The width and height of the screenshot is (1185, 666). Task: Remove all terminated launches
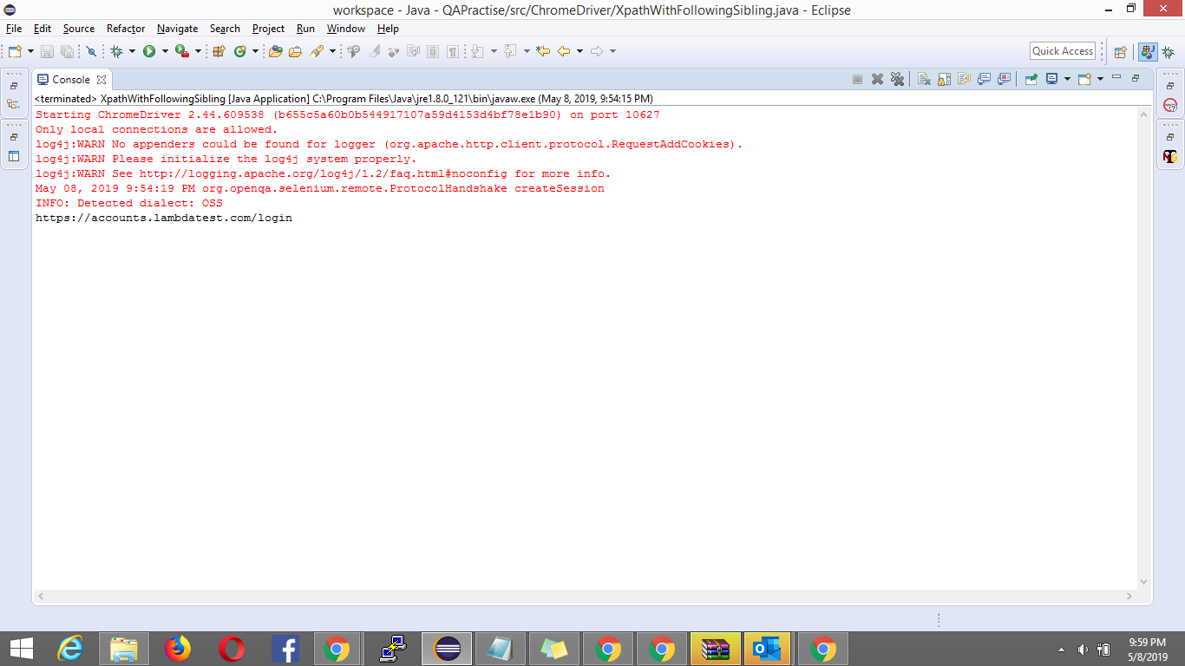tap(898, 79)
